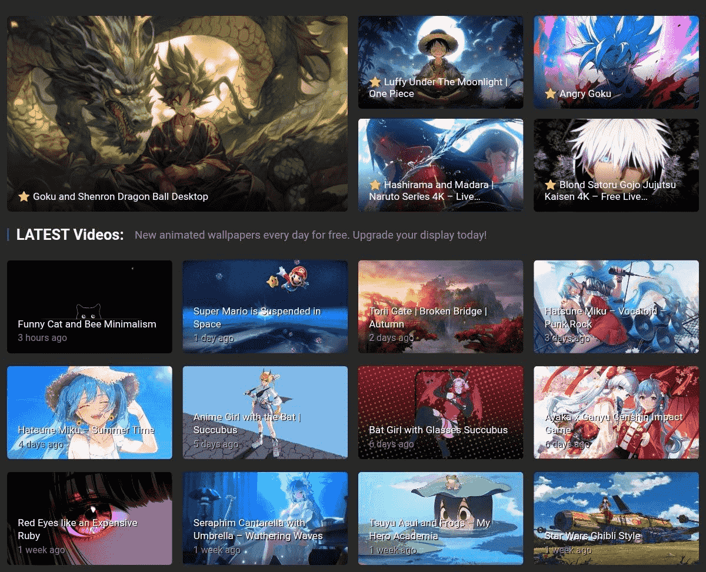Click '1 week ago' under Star Wars Ghibli Style
The width and height of the screenshot is (706, 572).
[x=568, y=550]
